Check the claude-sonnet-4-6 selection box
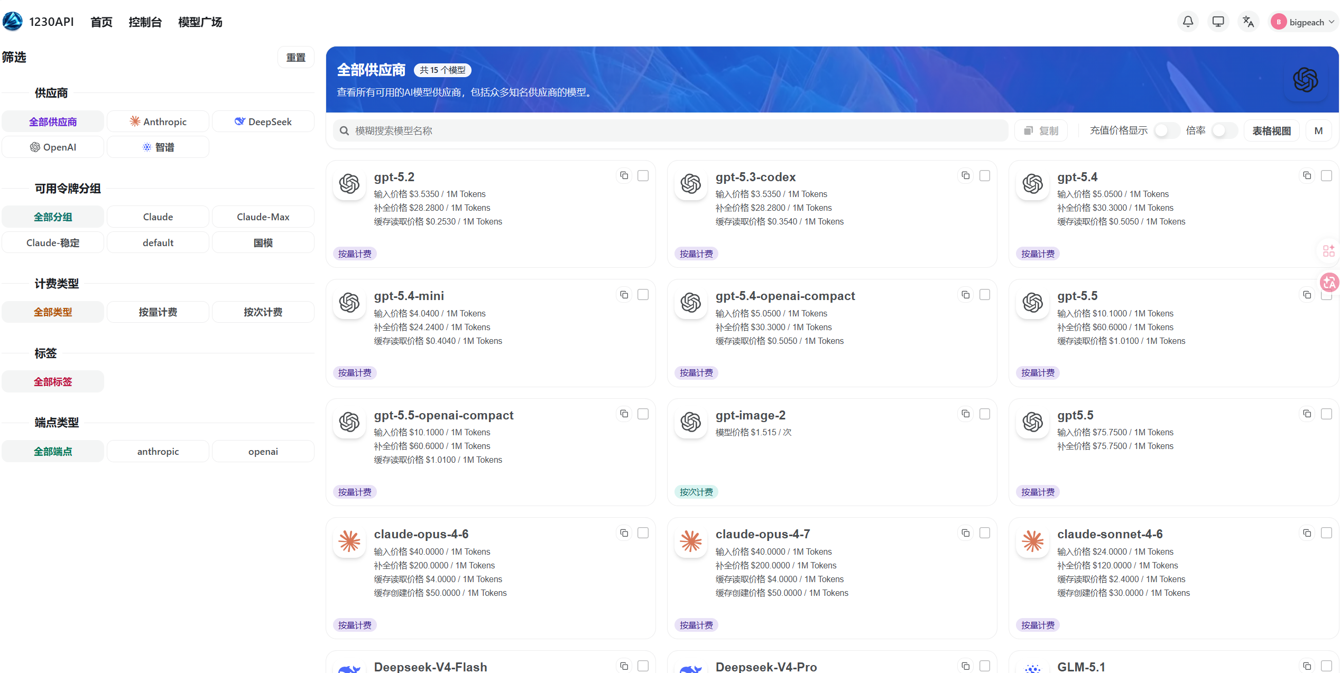Viewport: 1340px width, 673px height. click(x=1326, y=533)
